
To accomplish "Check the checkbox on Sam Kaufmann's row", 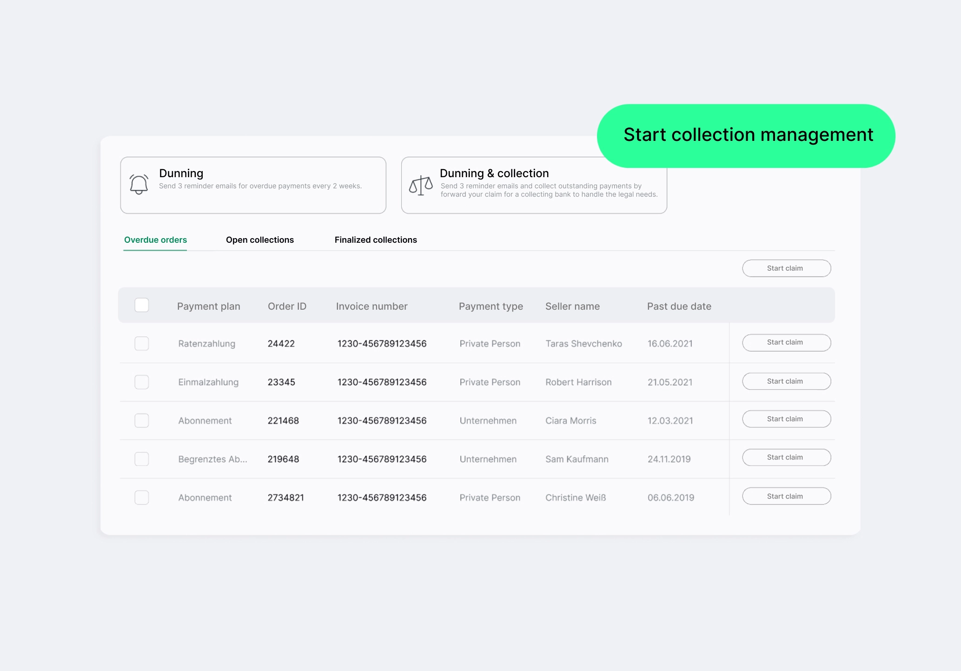I will click(141, 459).
